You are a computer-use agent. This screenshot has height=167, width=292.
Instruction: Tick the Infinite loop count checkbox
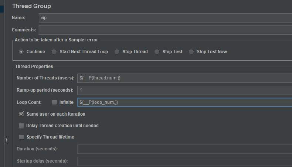point(54,102)
